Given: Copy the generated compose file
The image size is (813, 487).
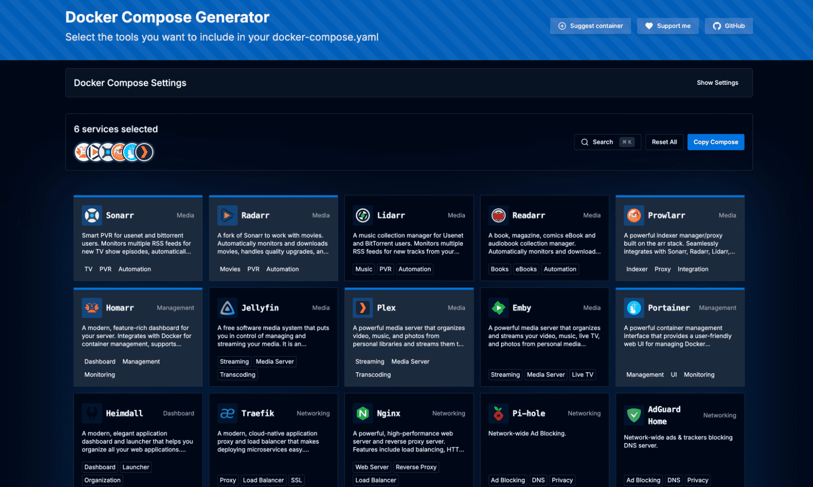Looking at the screenshot, I should (716, 142).
